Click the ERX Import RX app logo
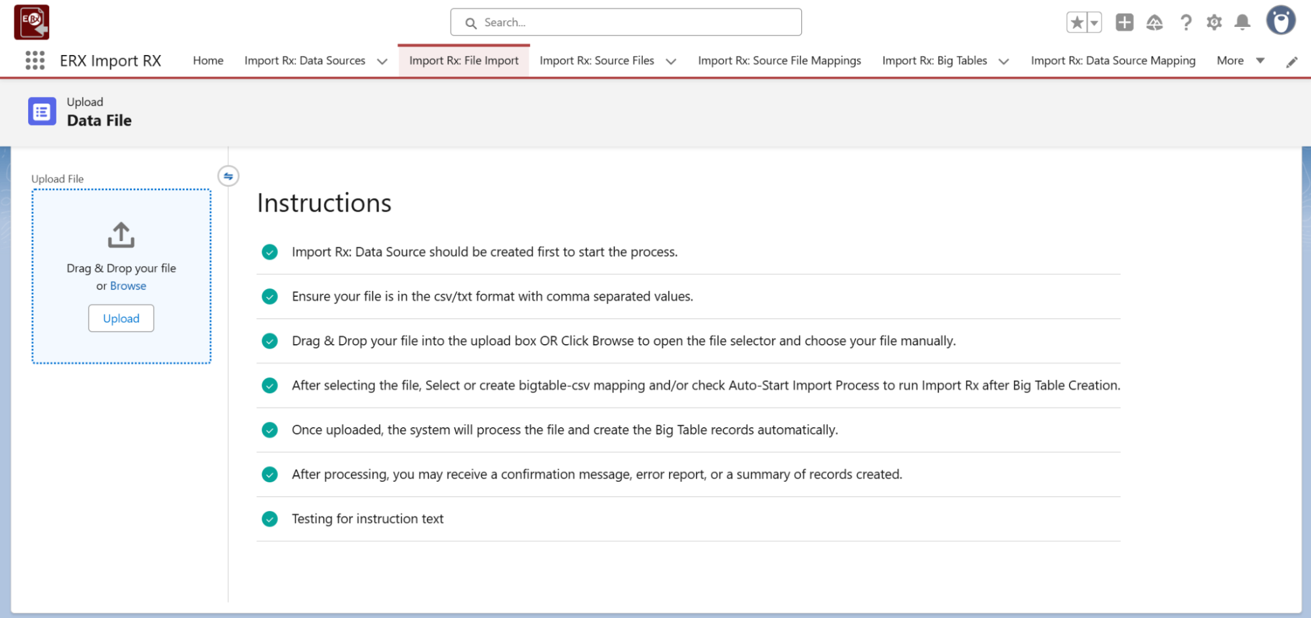Viewport: 1311px width, 618px height. pyautogui.click(x=31, y=22)
